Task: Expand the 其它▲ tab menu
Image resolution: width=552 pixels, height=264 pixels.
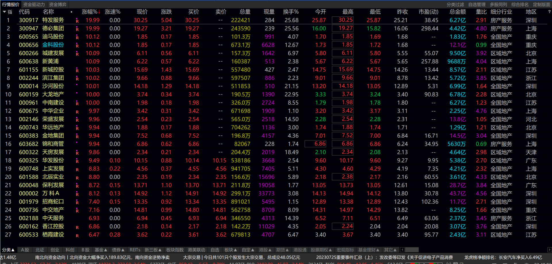Action: [390, 250]
